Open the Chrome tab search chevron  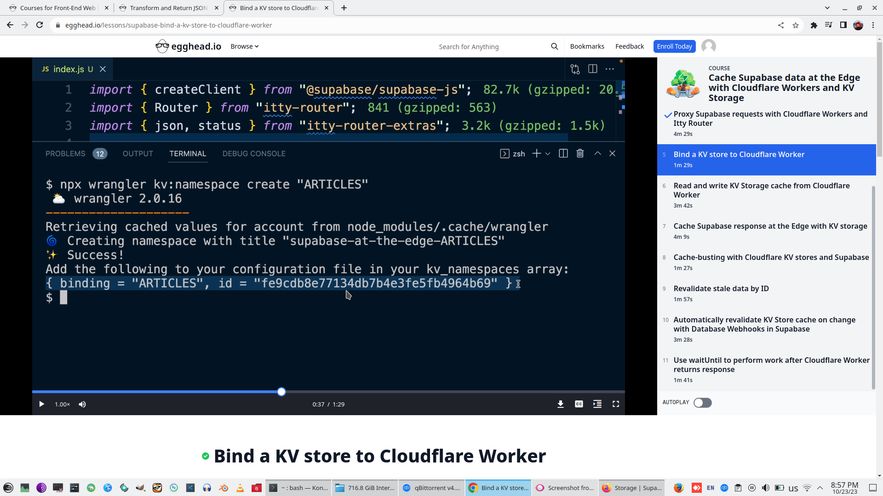(x=827, y=8)
